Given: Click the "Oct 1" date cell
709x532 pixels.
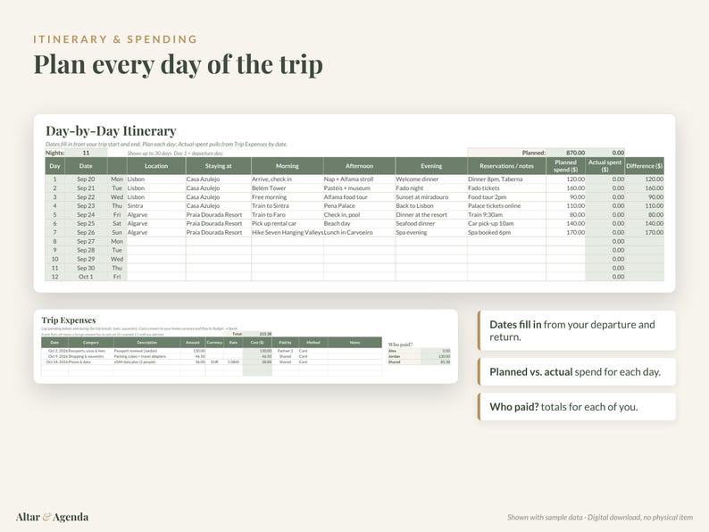Looking at the screenshot, I should click(86, 277).
